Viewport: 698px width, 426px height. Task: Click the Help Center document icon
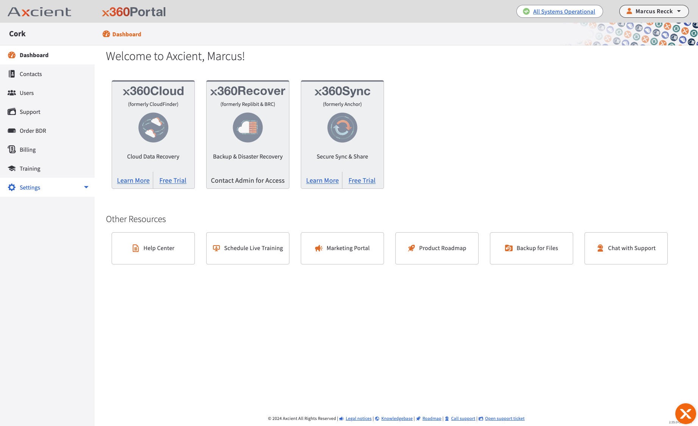coord(135,248)
